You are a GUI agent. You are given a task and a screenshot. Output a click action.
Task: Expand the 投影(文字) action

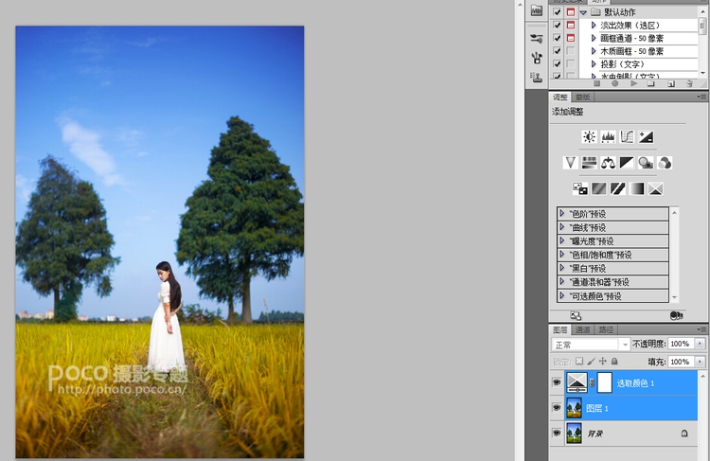click(x=594, y=63)
